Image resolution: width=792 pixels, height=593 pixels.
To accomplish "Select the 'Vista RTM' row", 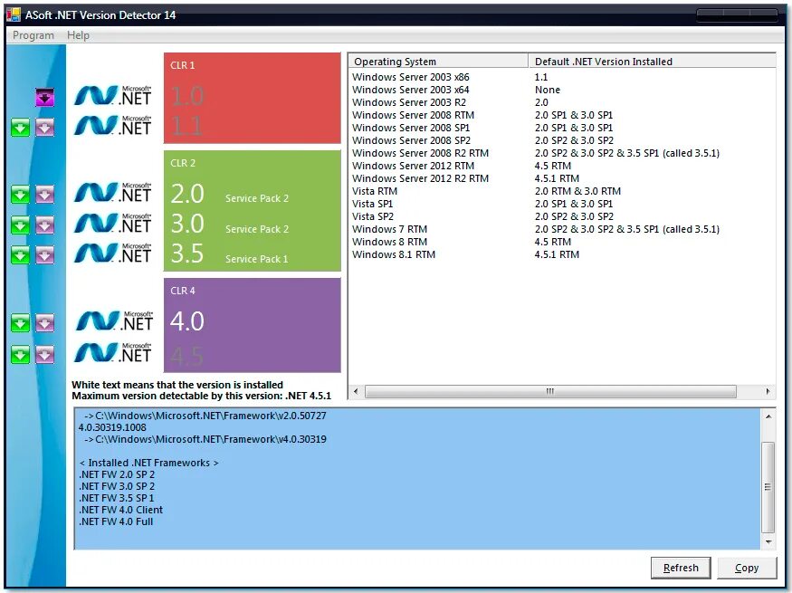I will [562, 191].
